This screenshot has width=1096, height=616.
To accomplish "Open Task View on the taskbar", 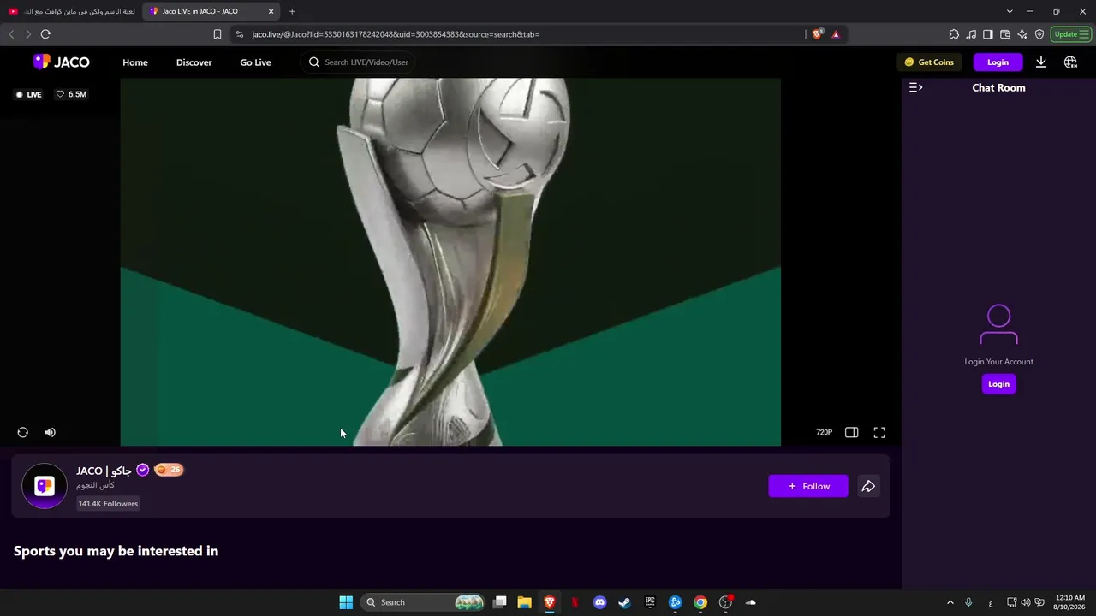I will [500, 602].
